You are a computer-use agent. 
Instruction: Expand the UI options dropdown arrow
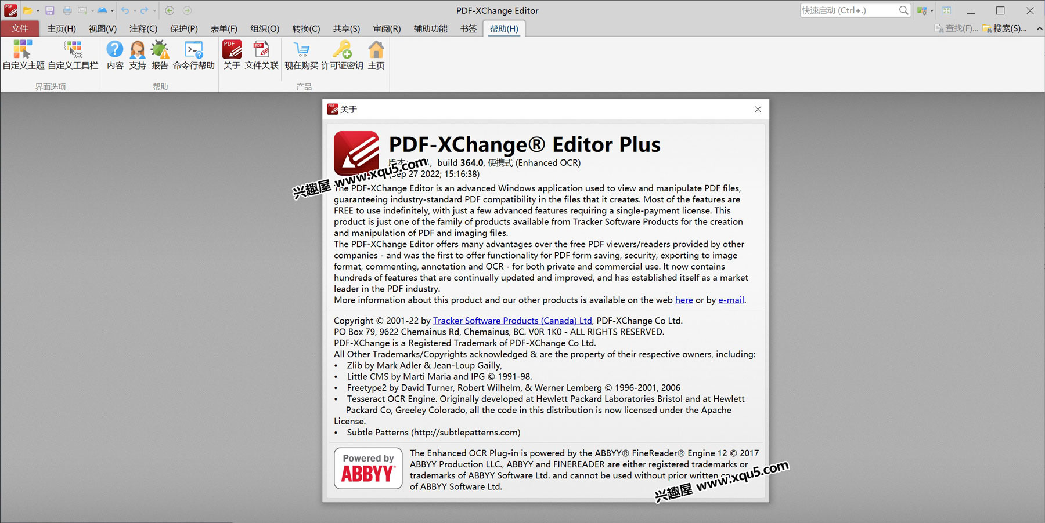(932, 10)
